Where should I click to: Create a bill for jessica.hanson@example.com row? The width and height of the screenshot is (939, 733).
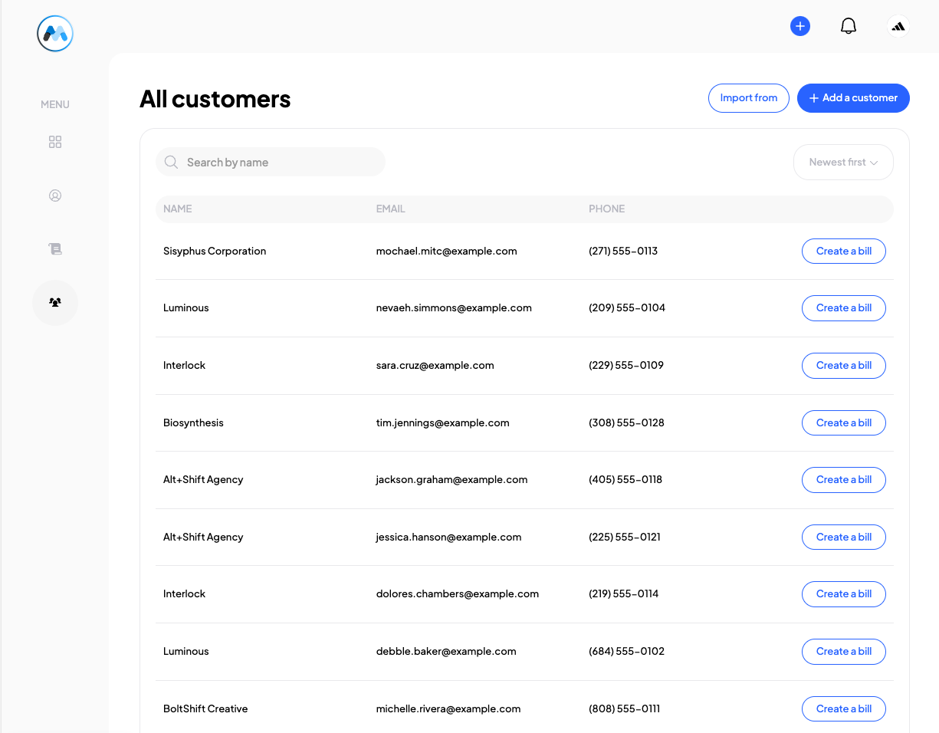click(x=844, y=537)
